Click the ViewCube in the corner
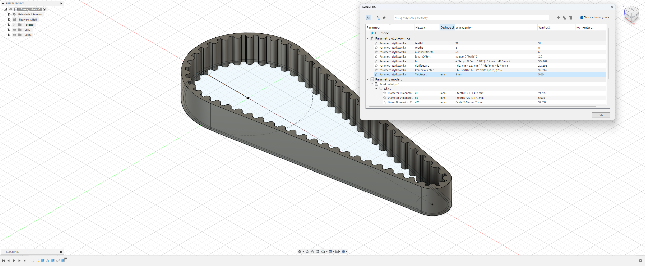Image resolution: width=645 pixels, height=266 pixels. [631, 14]
